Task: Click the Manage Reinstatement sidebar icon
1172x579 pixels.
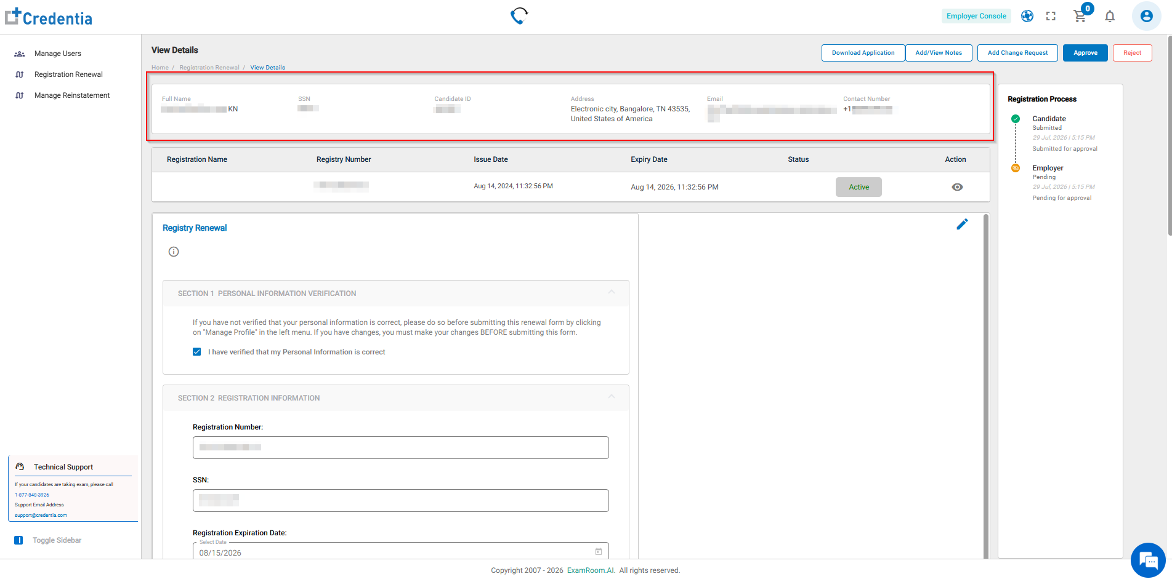Action: (20, 95)
